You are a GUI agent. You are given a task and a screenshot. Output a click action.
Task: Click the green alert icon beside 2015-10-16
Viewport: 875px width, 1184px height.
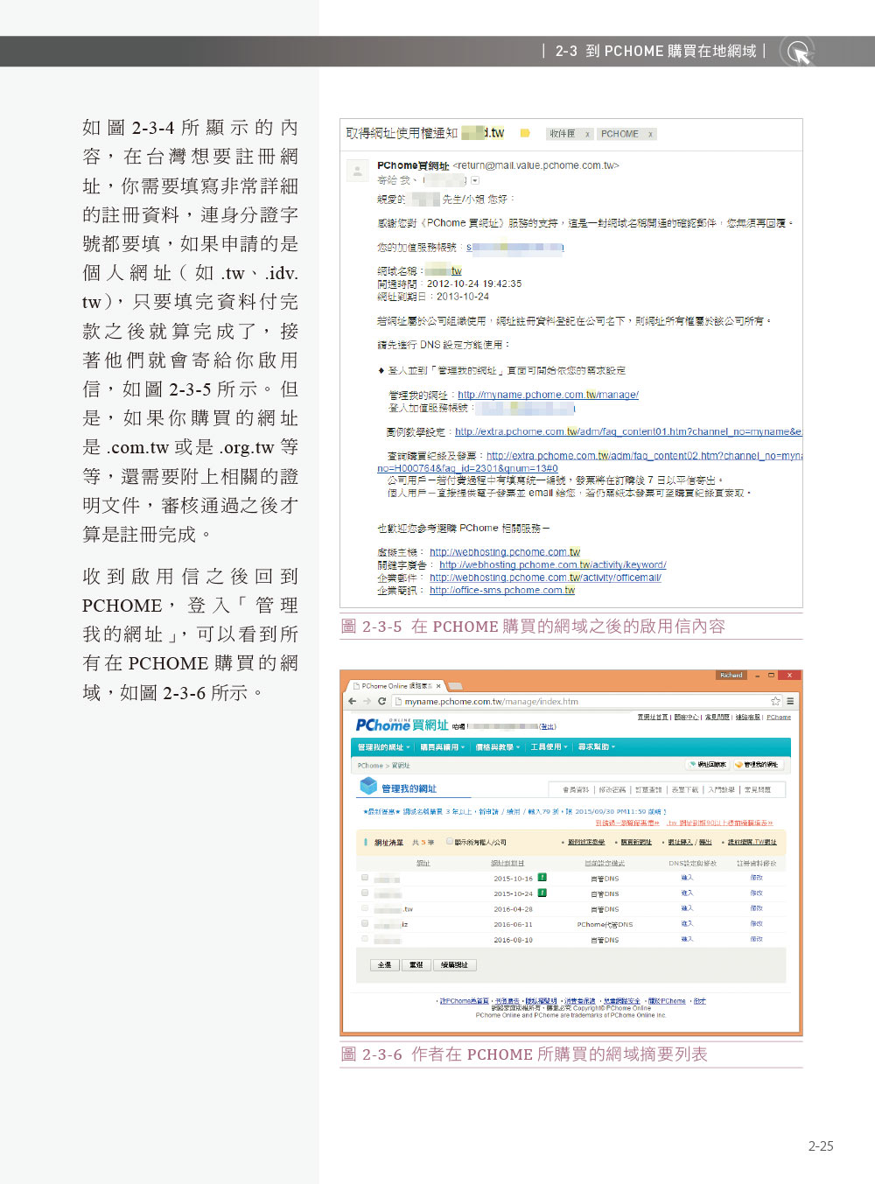[x=542, y=877]
